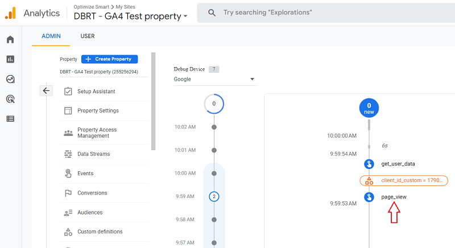Select the 9:58 AM timeline marker
This screenshot has height=248, width=455.
214,220
